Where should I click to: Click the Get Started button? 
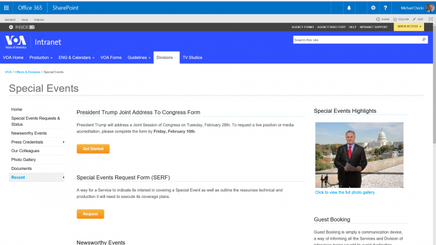pos(93,149)
